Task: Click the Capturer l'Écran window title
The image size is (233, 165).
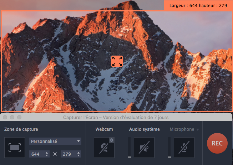Action: tap(116, 117)
